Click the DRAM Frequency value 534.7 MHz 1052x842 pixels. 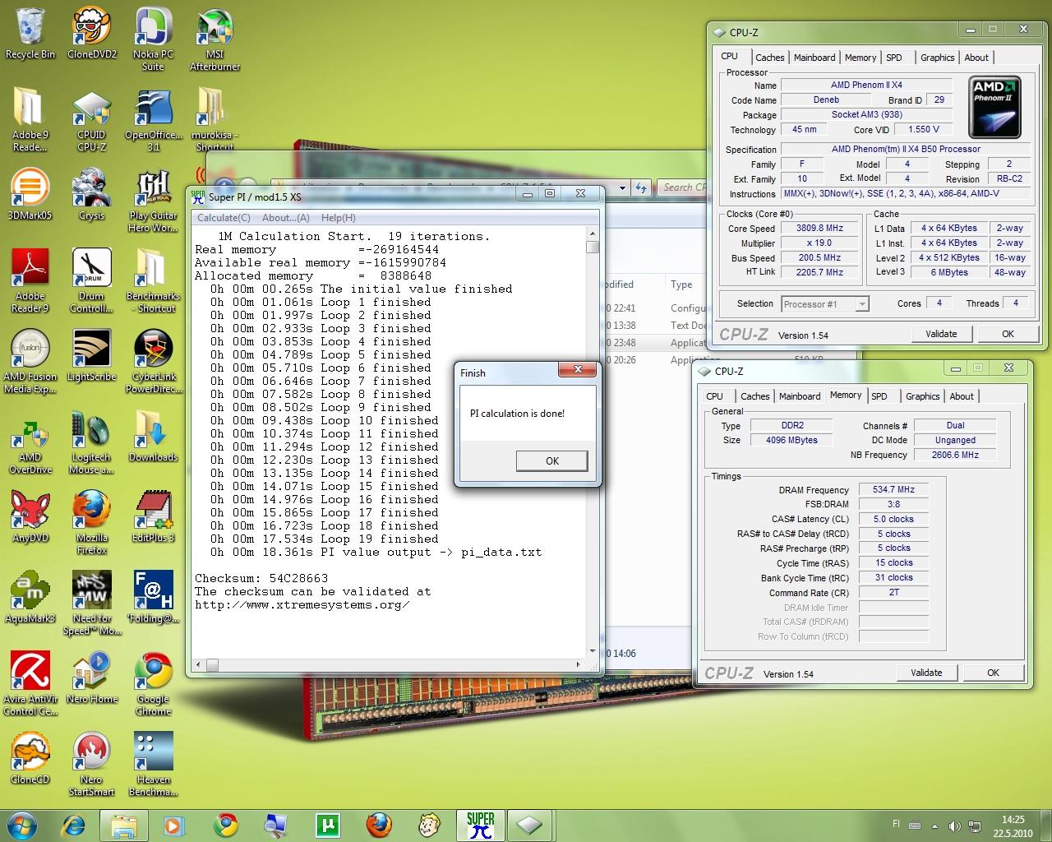[x=893, y=489]
